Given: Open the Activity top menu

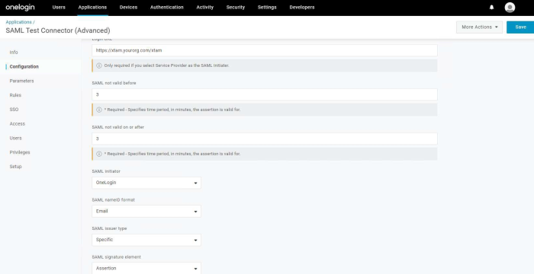Looking at the screenshot, I should click(205, 7).
